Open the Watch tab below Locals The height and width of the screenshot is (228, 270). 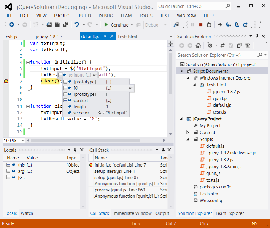[x=27, y=213]
